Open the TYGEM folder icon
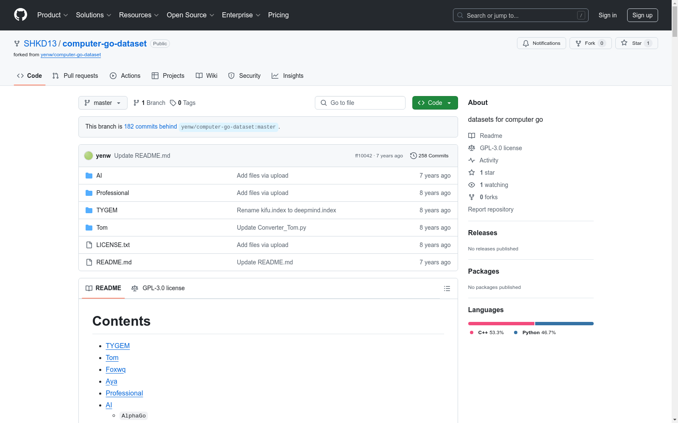 (x=89, y=210)
